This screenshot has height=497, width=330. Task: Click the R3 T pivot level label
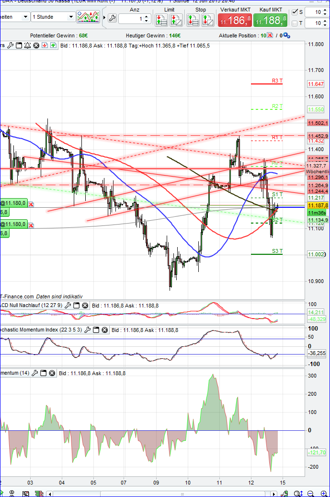coord(277,81)
